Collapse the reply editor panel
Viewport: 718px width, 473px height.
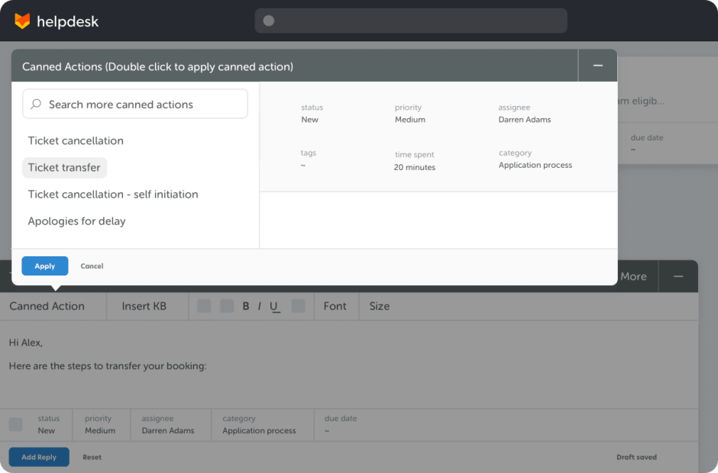(x=678, y=276)
